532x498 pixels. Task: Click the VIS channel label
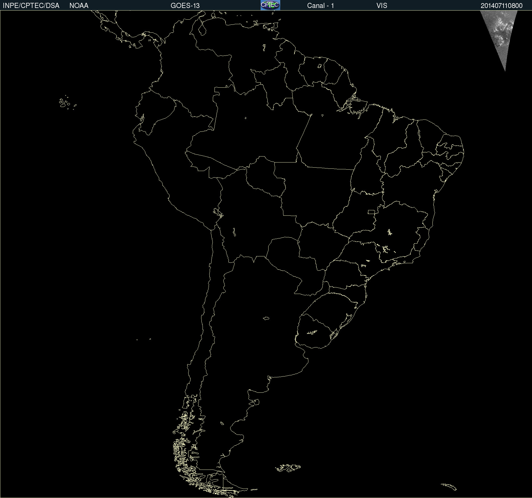(382, 6)
